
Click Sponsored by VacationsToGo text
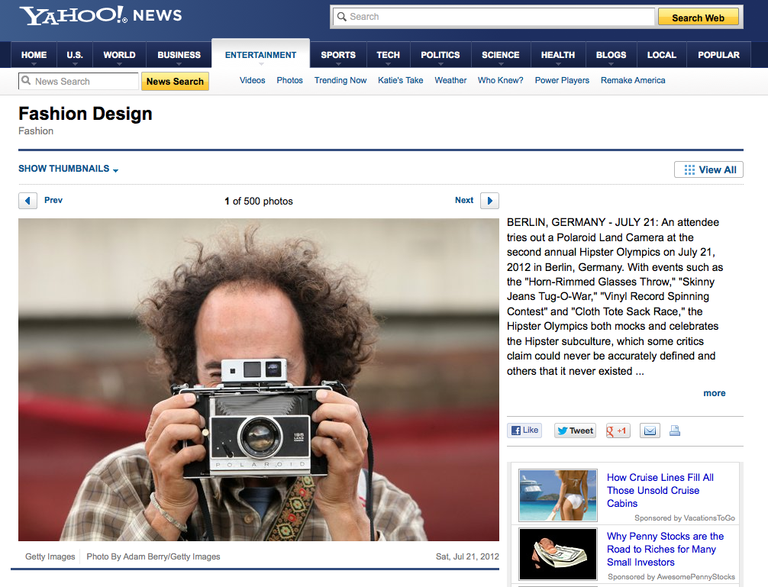pyautogui.click(x=685, y=518)
